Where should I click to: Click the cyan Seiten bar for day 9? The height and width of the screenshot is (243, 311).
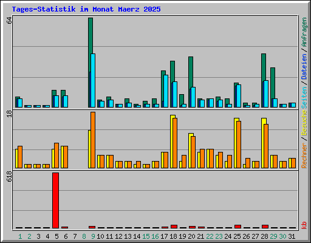coord(93,80)
